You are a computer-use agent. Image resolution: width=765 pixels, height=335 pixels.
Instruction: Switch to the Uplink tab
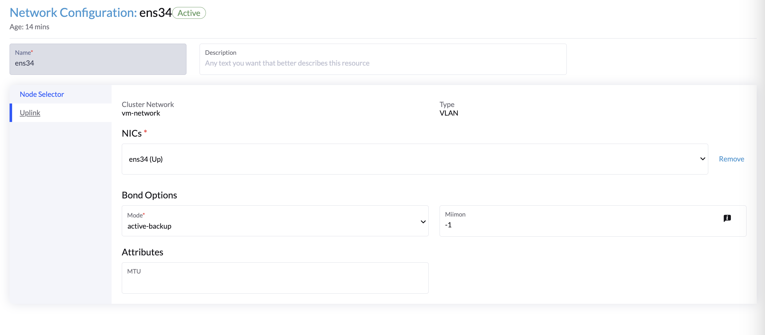[30, 113]
